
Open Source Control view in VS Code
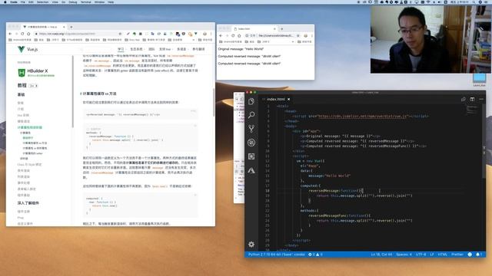tap(251, 129)
